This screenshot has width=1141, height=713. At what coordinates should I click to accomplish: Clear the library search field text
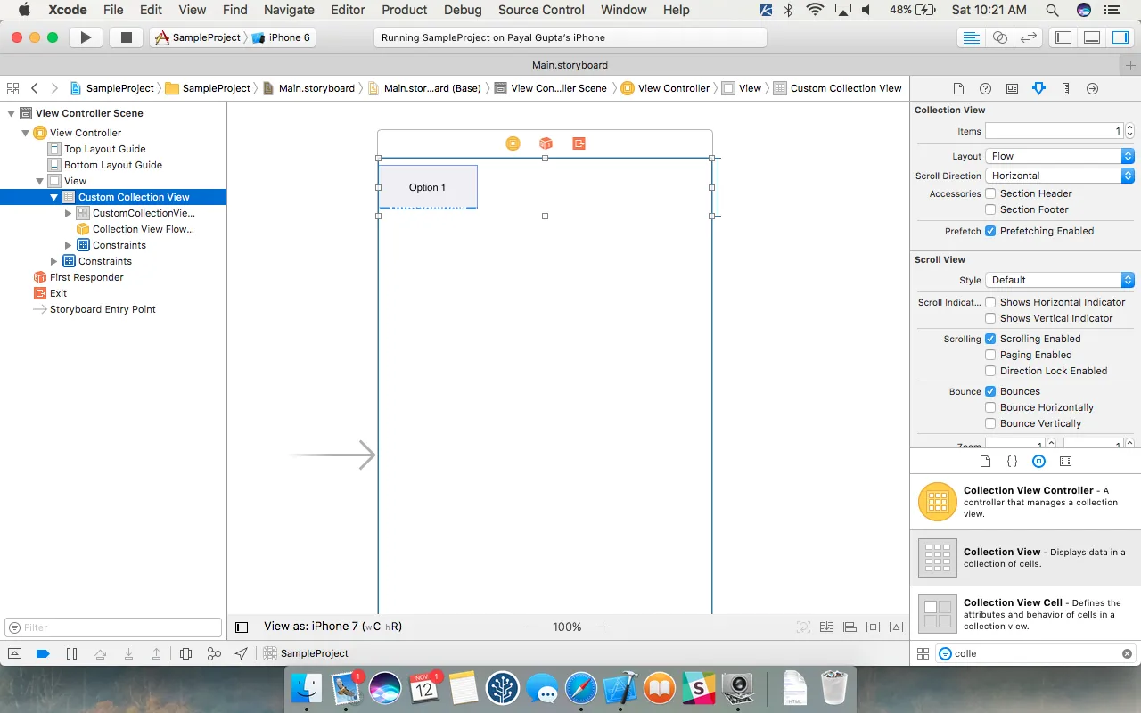tap(1127, 653)
